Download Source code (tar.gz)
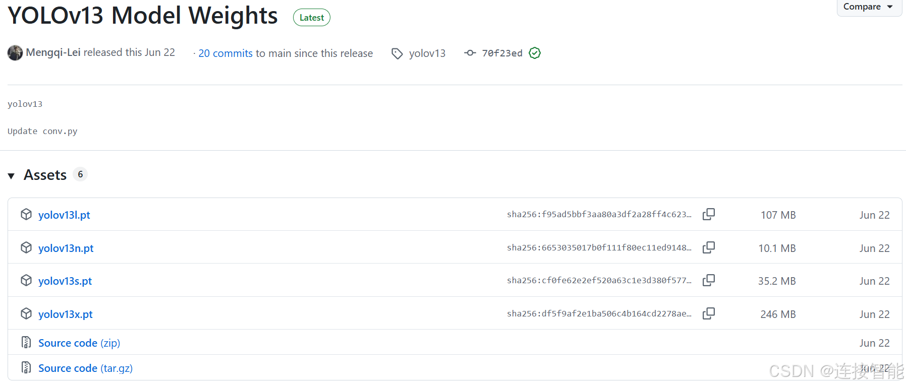 (86, 368)
